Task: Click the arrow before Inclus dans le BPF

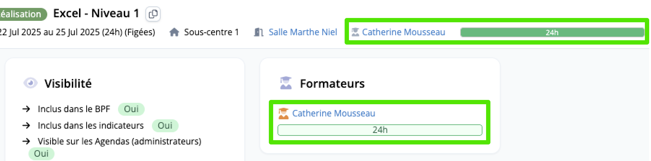Action: (x=26, y=109)
